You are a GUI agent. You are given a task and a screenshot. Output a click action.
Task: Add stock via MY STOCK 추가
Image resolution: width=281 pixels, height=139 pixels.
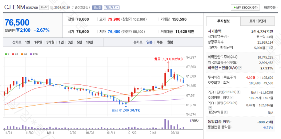245,8
